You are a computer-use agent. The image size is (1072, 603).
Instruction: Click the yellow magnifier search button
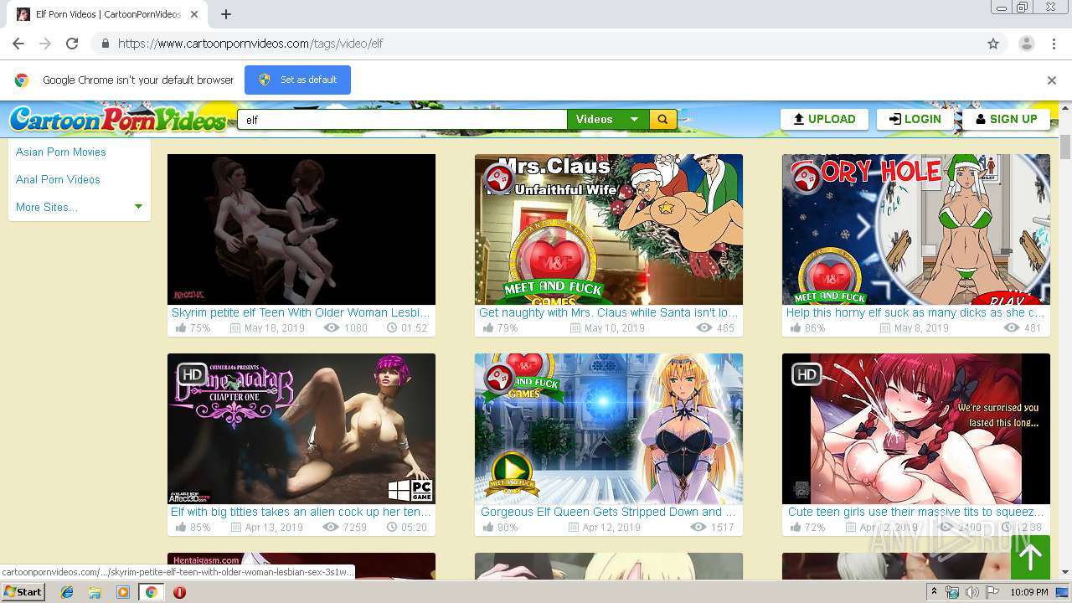click(662, 120)
